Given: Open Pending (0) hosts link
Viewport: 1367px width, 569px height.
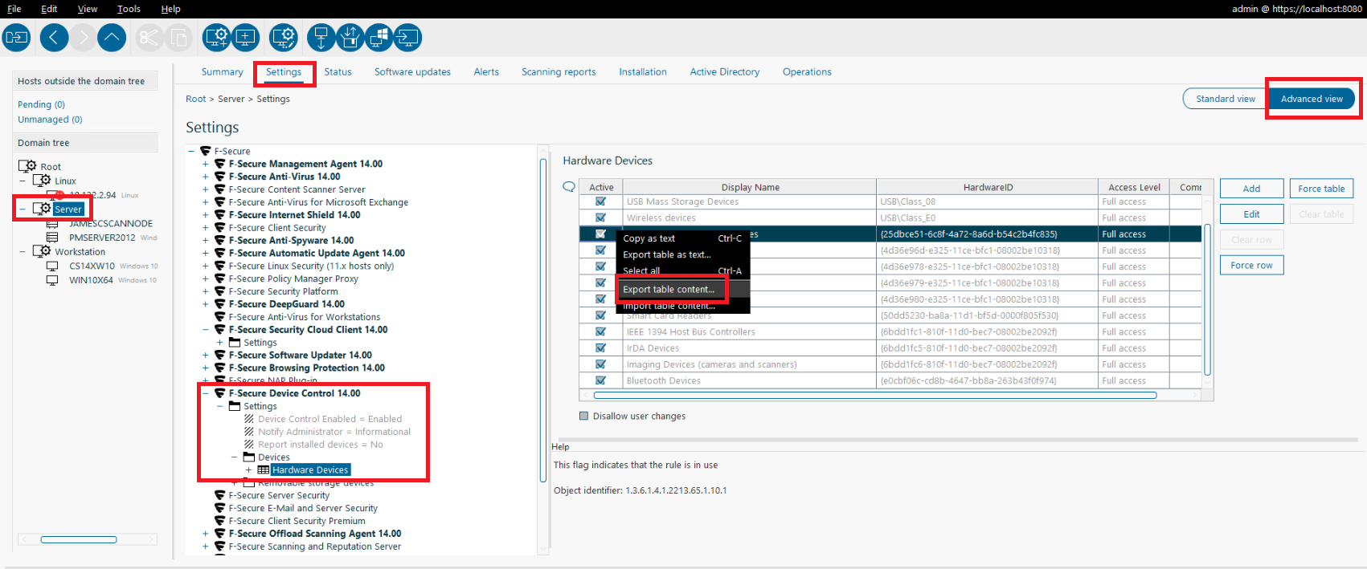Looking at the screenshot, I should 41,104.
